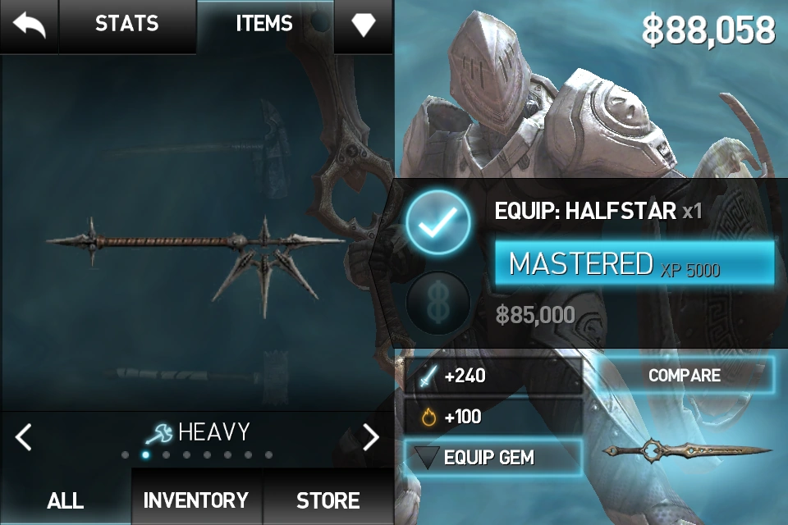The width and height of the screenshot is (788, 525).
Task: Click the equipped dagger preview thumbnail
Action: coord(686,450)
